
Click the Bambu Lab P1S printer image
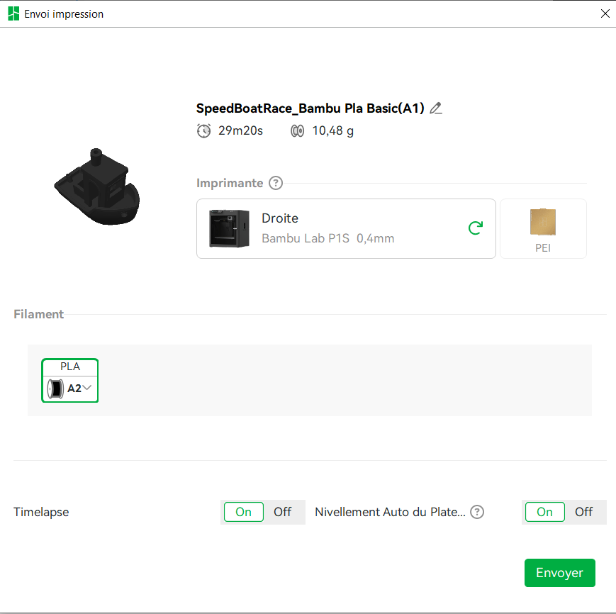click(x=229, y=228)
